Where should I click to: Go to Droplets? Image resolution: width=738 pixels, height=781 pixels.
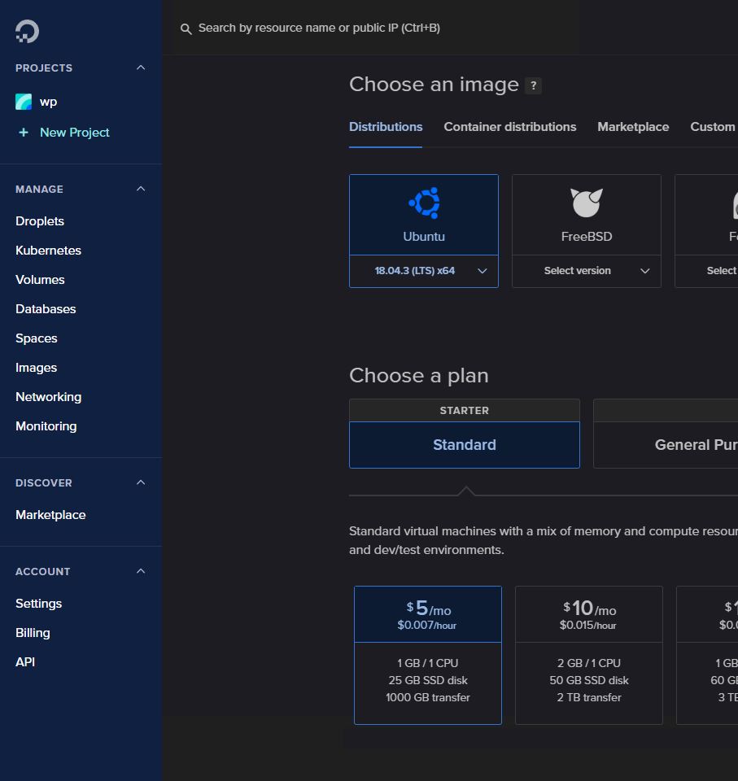40,221
